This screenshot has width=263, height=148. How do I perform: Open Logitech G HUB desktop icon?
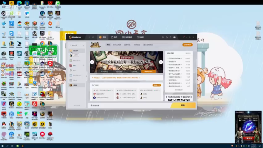pyautogui.click(x=4, y=15)
